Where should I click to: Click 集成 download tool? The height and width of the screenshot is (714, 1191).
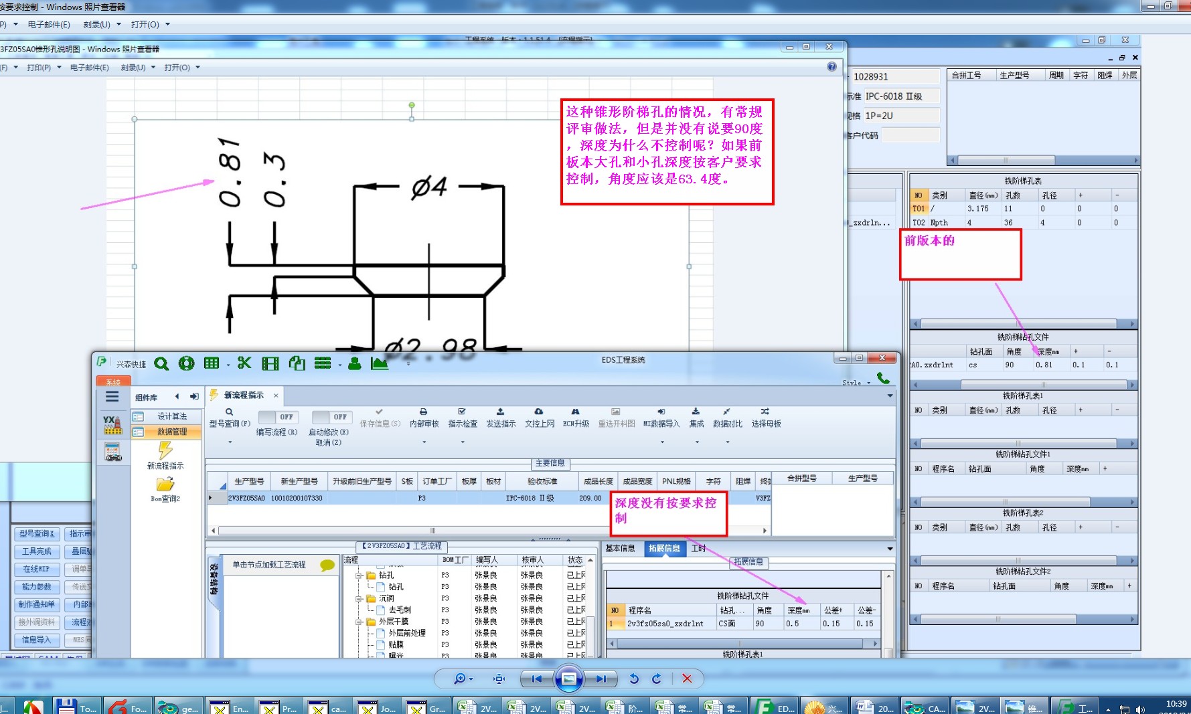[696, 418]
